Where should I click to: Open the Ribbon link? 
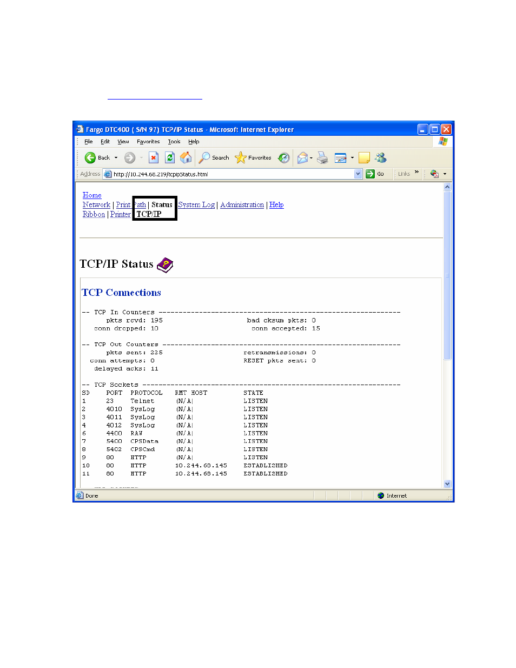[x=94, y=215]
